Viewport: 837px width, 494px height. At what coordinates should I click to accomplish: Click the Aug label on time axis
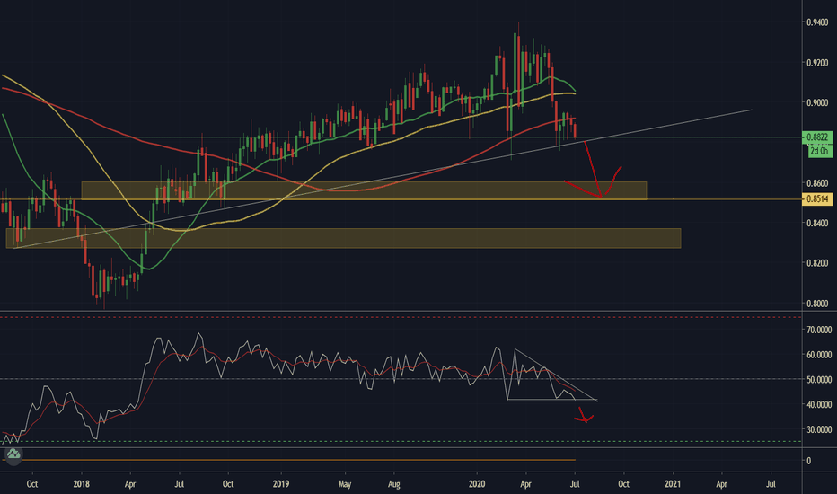point(394,484)
